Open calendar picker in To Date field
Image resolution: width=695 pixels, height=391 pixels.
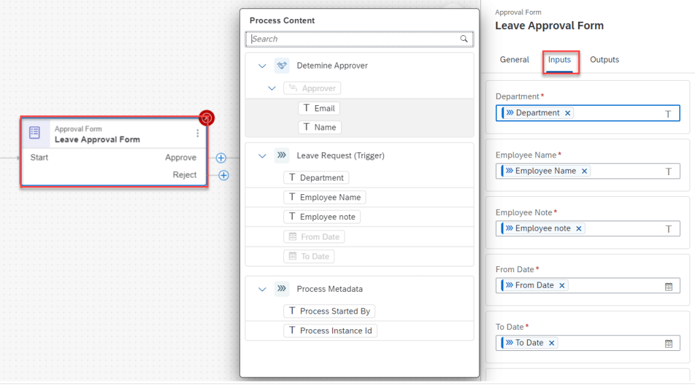(x=669, y=343)
